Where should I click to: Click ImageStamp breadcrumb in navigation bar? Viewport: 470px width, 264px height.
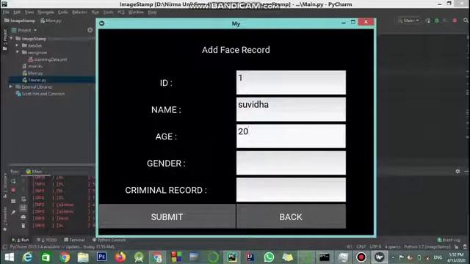pyautogui.click(x=20, y=21)
